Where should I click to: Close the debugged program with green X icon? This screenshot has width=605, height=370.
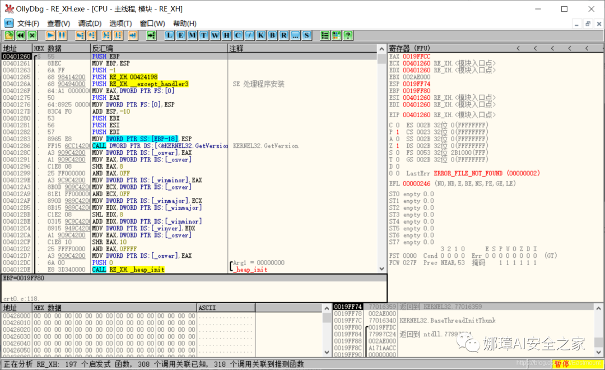click(x=32, y=35)
